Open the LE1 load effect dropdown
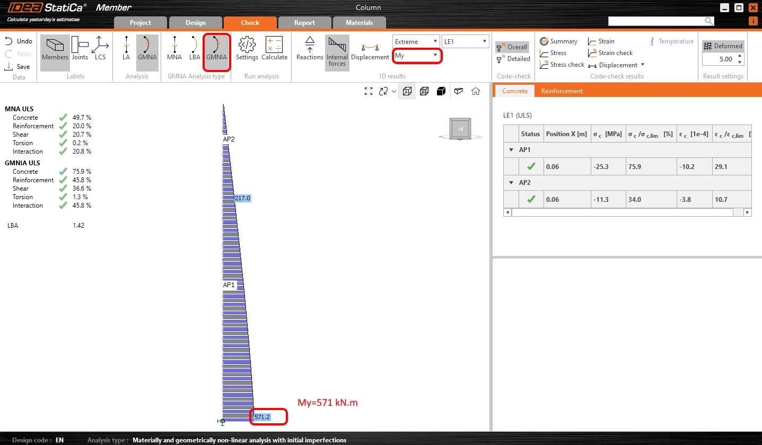Image resolution: width=762 pixels, height=445 pixels. click(466, 41)
